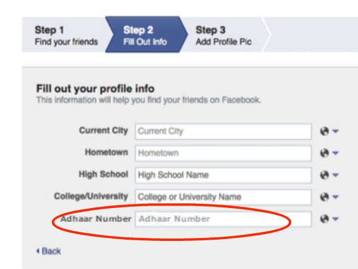Open the College/University audience dropdown arrow
The height and width of the screenshot is (269, 358).
pyautogui.click(x=335, y=197)
